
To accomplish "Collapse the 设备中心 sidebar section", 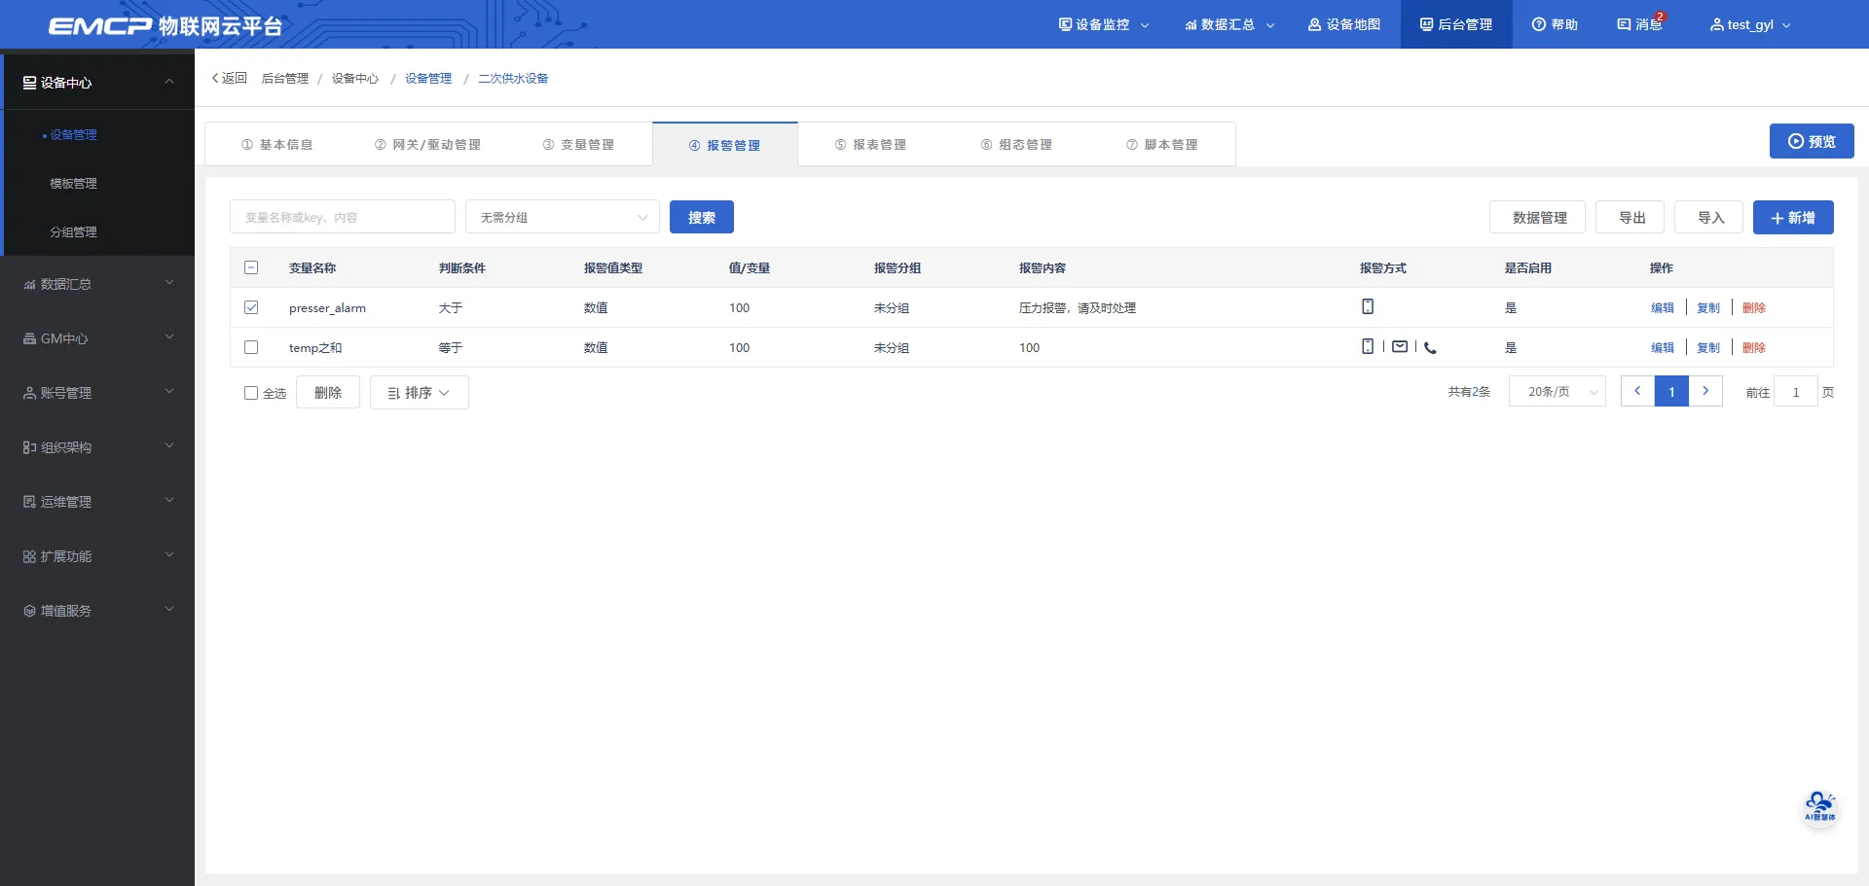I will pyautogui.click(x=97, y=82).
